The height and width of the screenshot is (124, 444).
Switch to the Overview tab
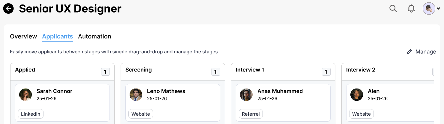(x=23, y=36)
